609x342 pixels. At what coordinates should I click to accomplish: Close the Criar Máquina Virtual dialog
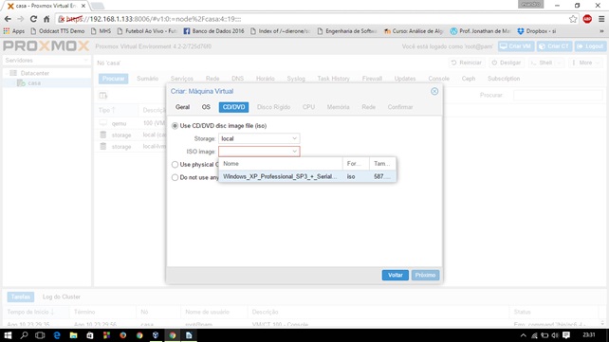tap(434, 91)
